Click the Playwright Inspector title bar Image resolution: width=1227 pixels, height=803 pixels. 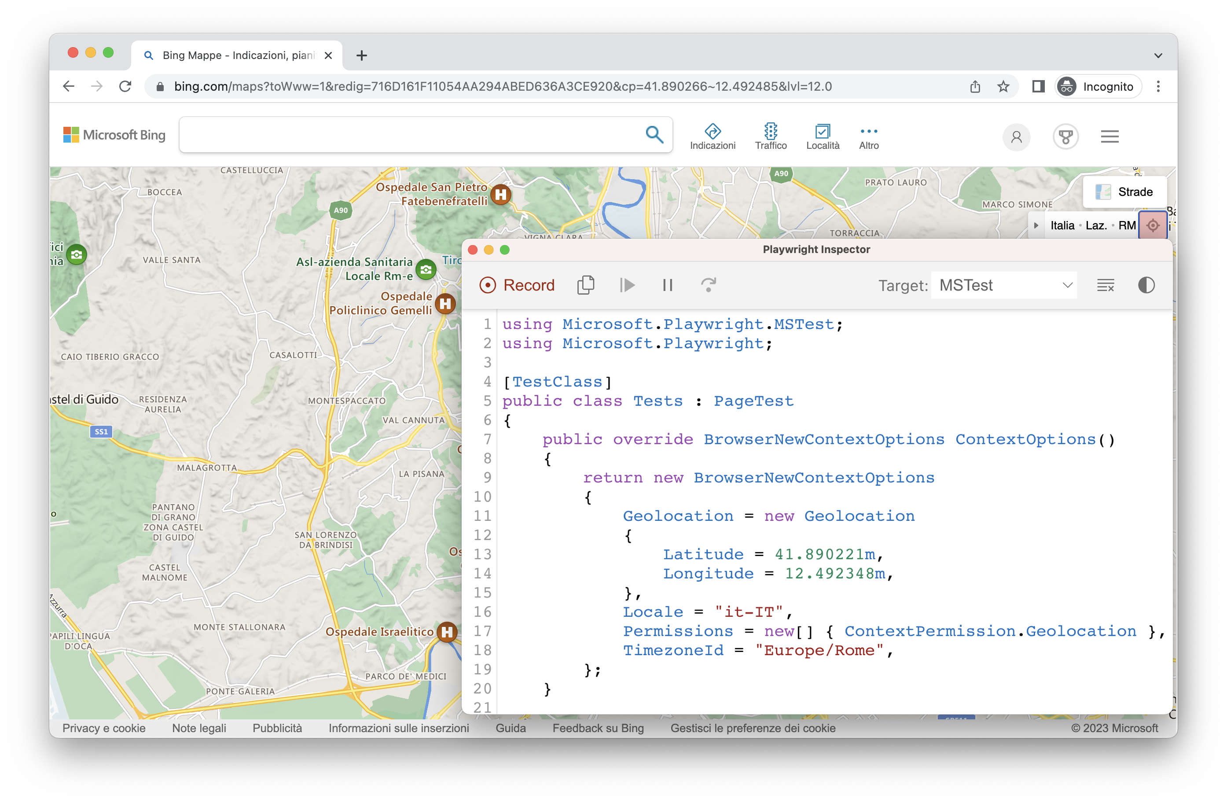pyautogui.click(x=817, y=250)
